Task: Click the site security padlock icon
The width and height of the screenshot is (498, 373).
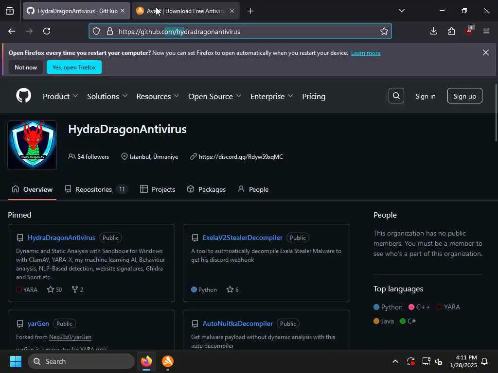Action: pyautogui.click(x=109, y=31)
